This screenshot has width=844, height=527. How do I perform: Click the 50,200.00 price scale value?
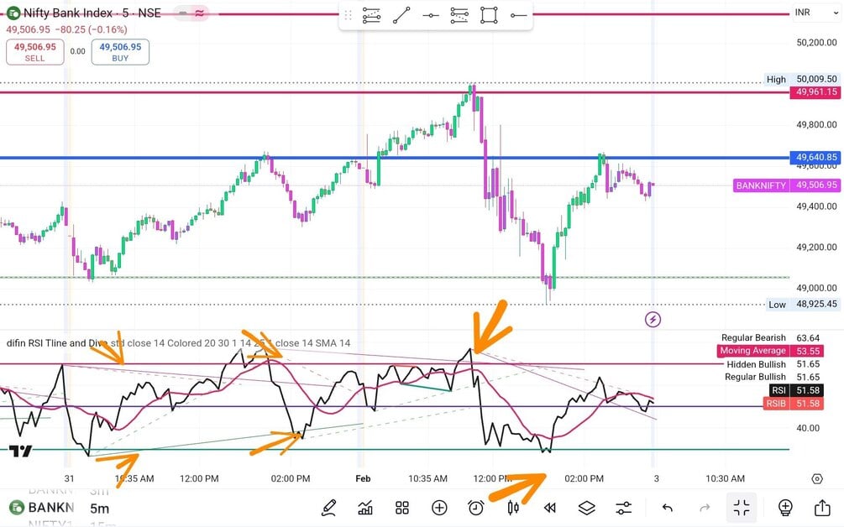tap(816, 43)
